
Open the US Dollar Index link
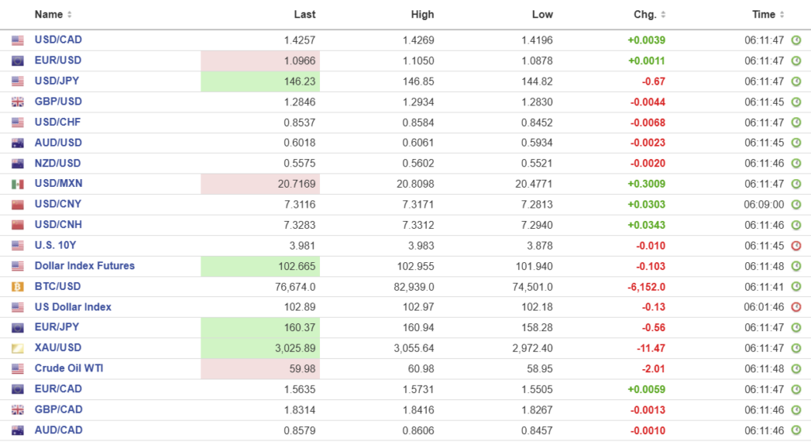(73, 307)
